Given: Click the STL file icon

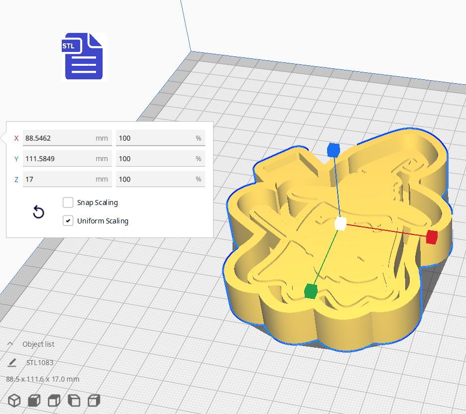Looking at the screenshot, I should coord(84,56).
